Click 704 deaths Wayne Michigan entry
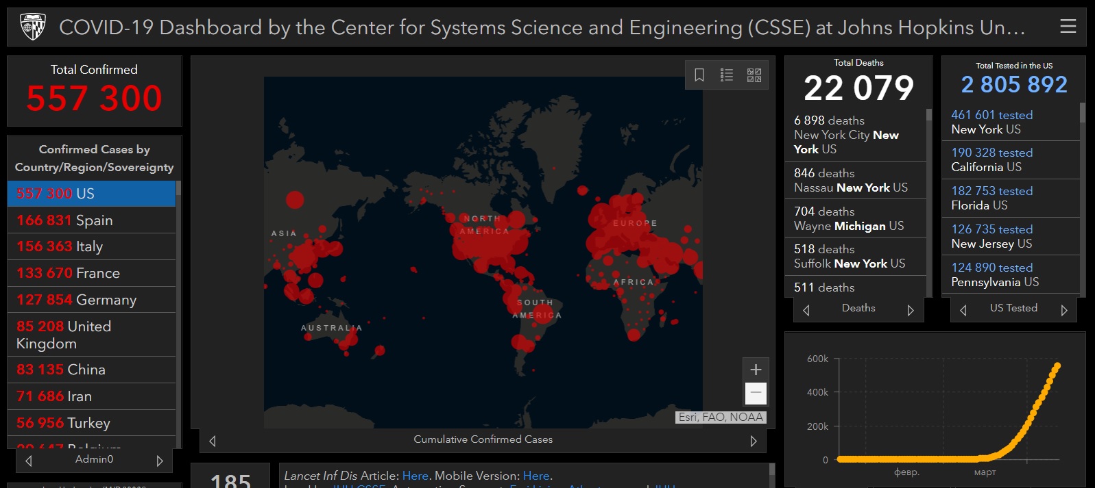Image resolution: width=1095 pixels, height=488 pixels. pyautogui.click(x=855, y=218)
